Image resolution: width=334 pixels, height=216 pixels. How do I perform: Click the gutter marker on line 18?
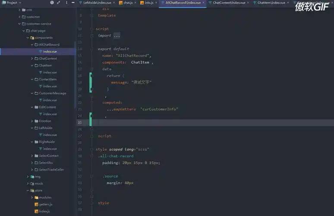tap(91, 76)
